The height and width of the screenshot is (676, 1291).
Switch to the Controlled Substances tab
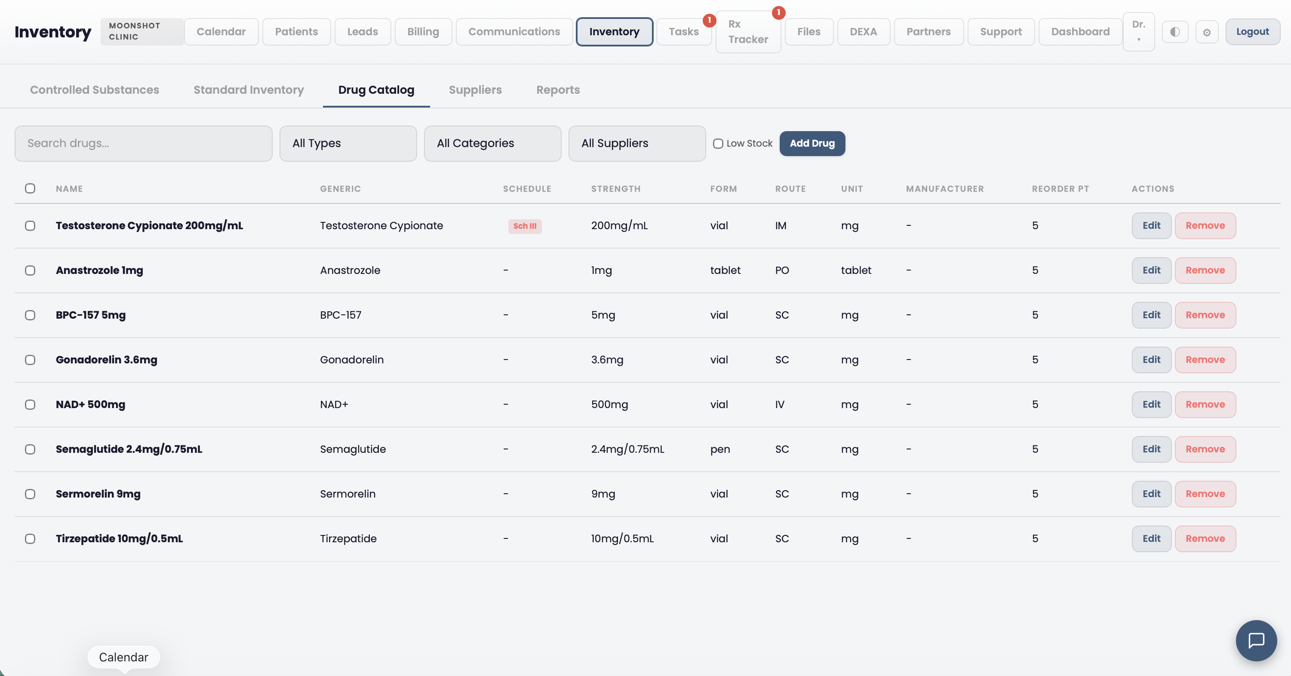tap(94, 90)
